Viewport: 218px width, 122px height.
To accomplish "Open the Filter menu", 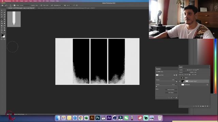I will (x=40, y=1).
